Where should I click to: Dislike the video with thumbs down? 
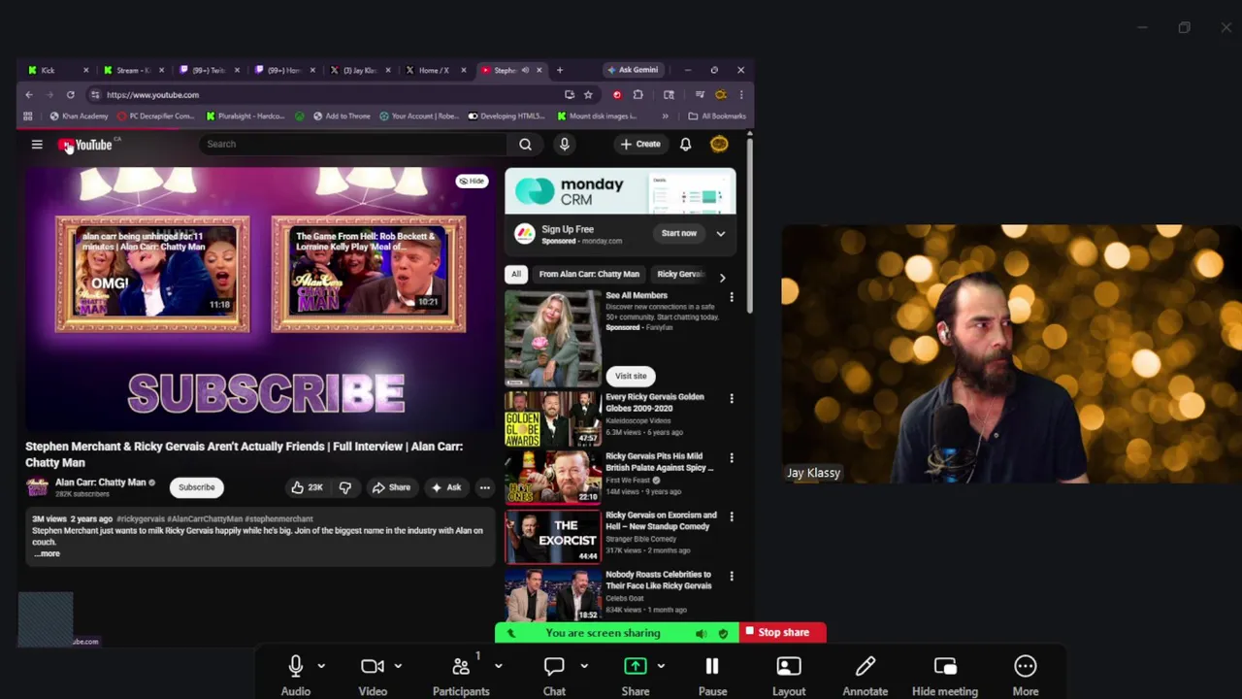[345, 487]
